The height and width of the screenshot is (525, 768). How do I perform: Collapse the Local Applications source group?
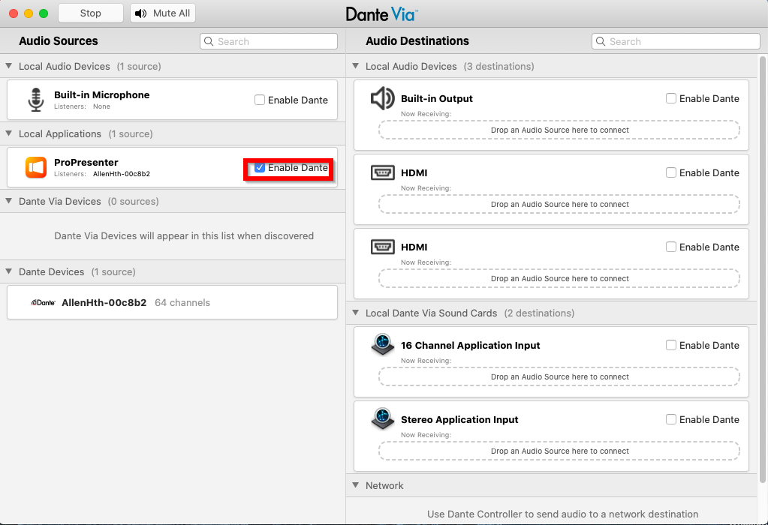point(9,133)
